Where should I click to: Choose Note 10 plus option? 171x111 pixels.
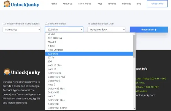pyautogui.click(x=89, y=65)
